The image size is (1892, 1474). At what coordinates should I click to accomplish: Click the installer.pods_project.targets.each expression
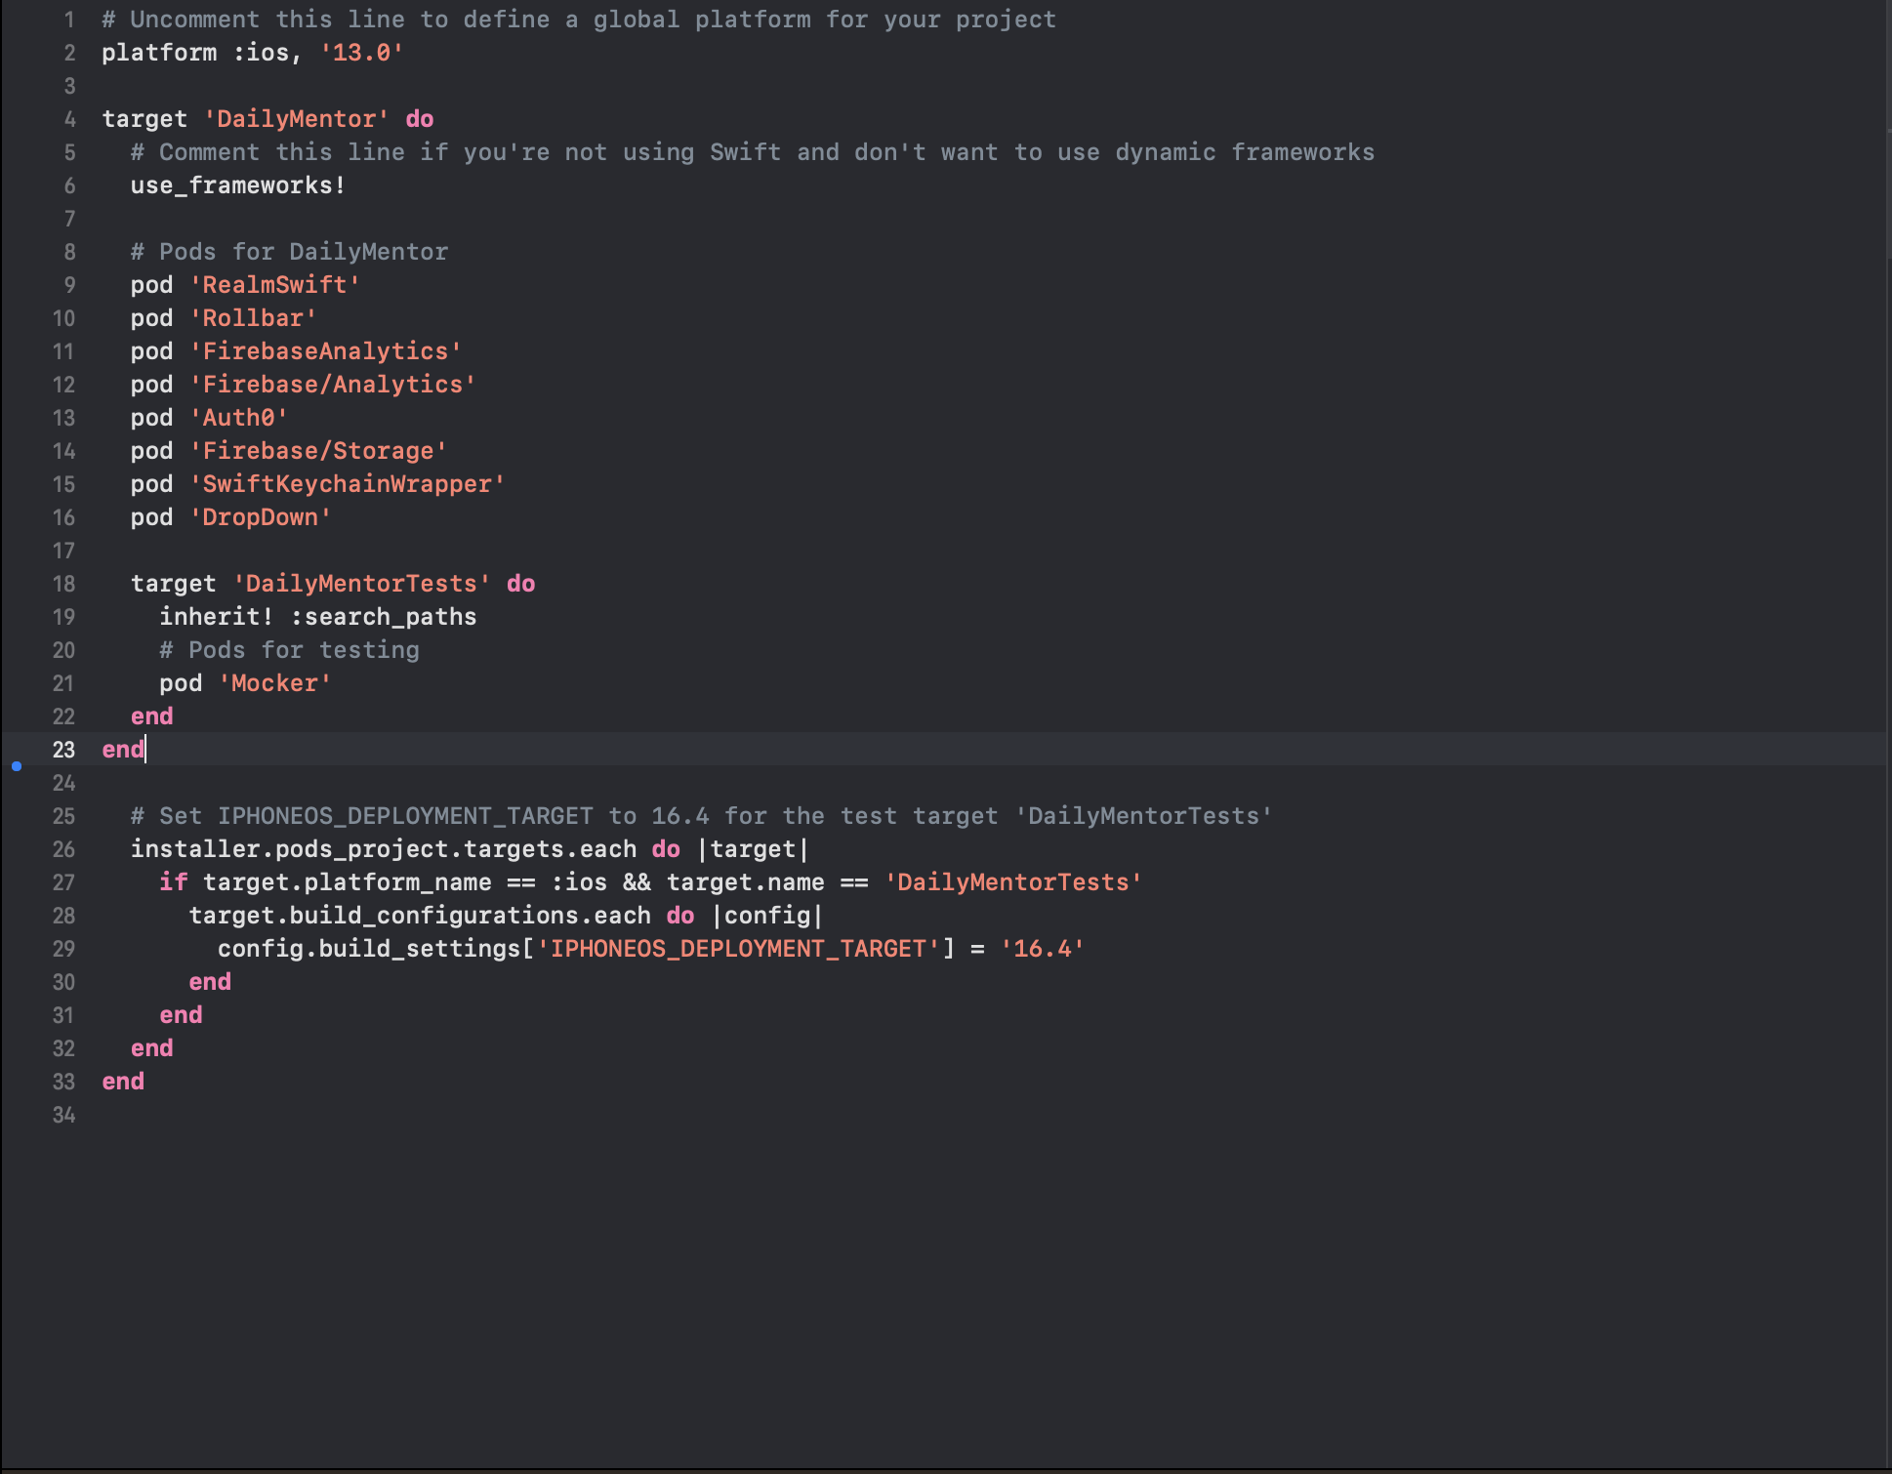383,849
